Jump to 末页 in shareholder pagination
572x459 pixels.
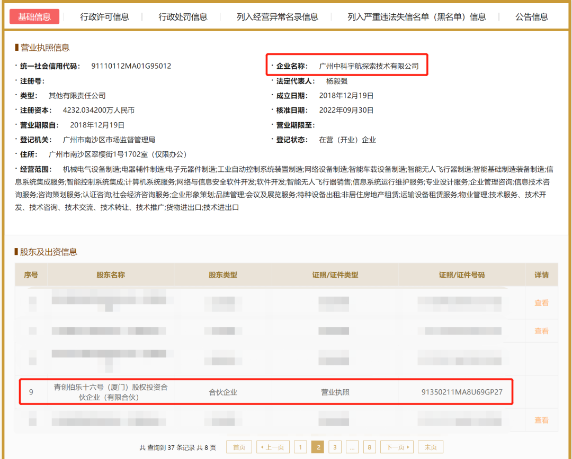[431, 447]
